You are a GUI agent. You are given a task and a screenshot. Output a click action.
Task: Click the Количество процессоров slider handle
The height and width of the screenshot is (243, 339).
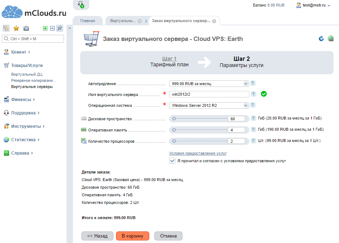point(174,141)
